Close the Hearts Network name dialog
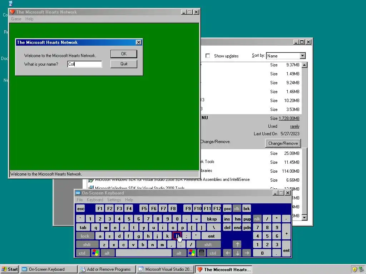The image size is (366, 274). click(138, 42)
